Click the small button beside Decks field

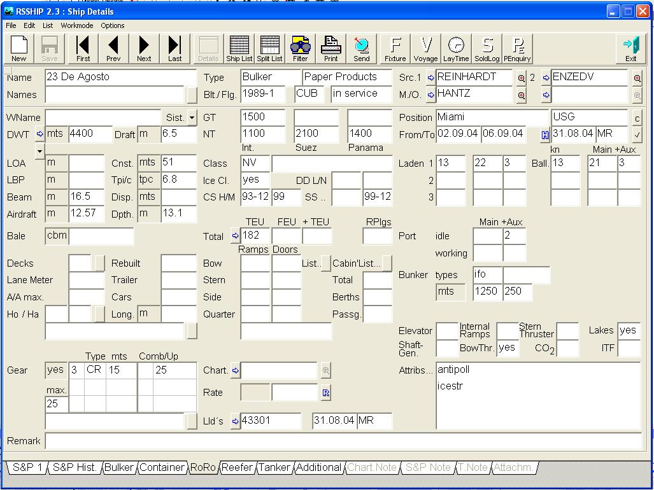coord(99,263)
